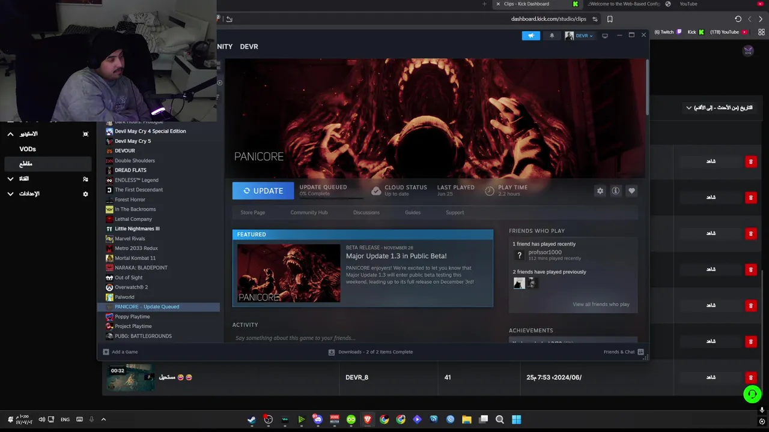Click the Steam announcements megaphone icon
The height and width of the screenshot is (432, 769).
pyautogui.click(x=530, y=35)
